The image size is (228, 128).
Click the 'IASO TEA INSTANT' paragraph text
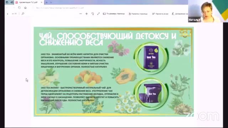(x=80, y=94)
